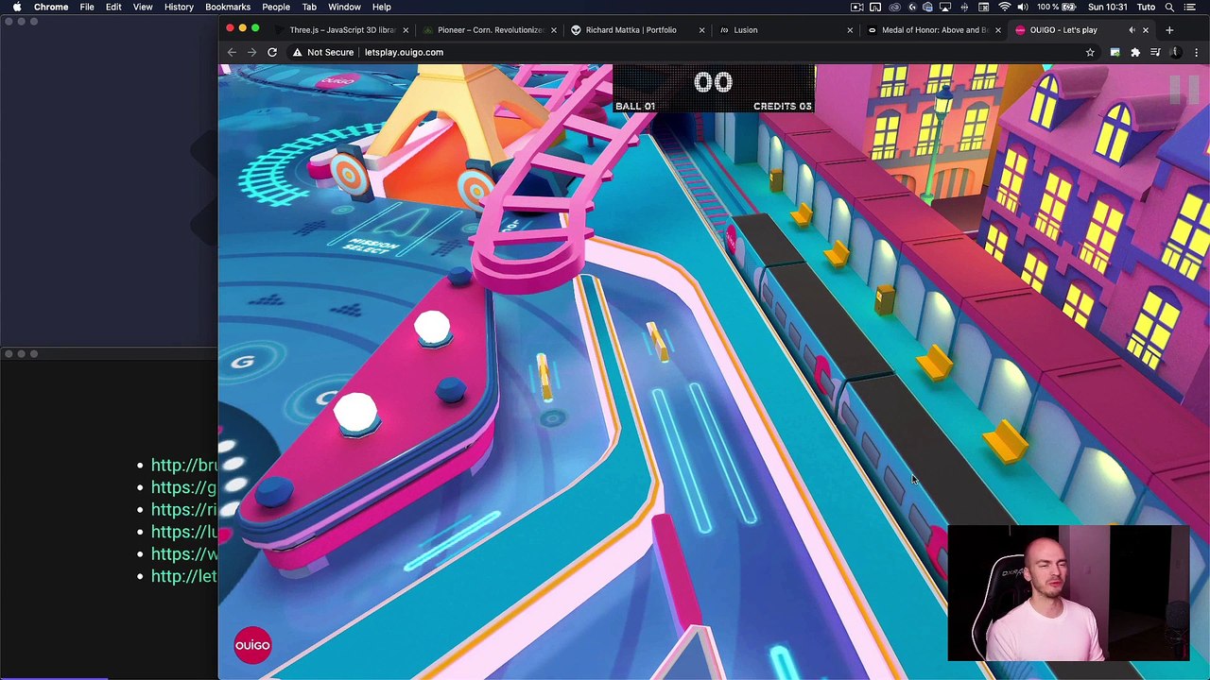Click the webcam video overlay thumbnail
The width and height of the screenshot is (1210, 680).
1068,592
